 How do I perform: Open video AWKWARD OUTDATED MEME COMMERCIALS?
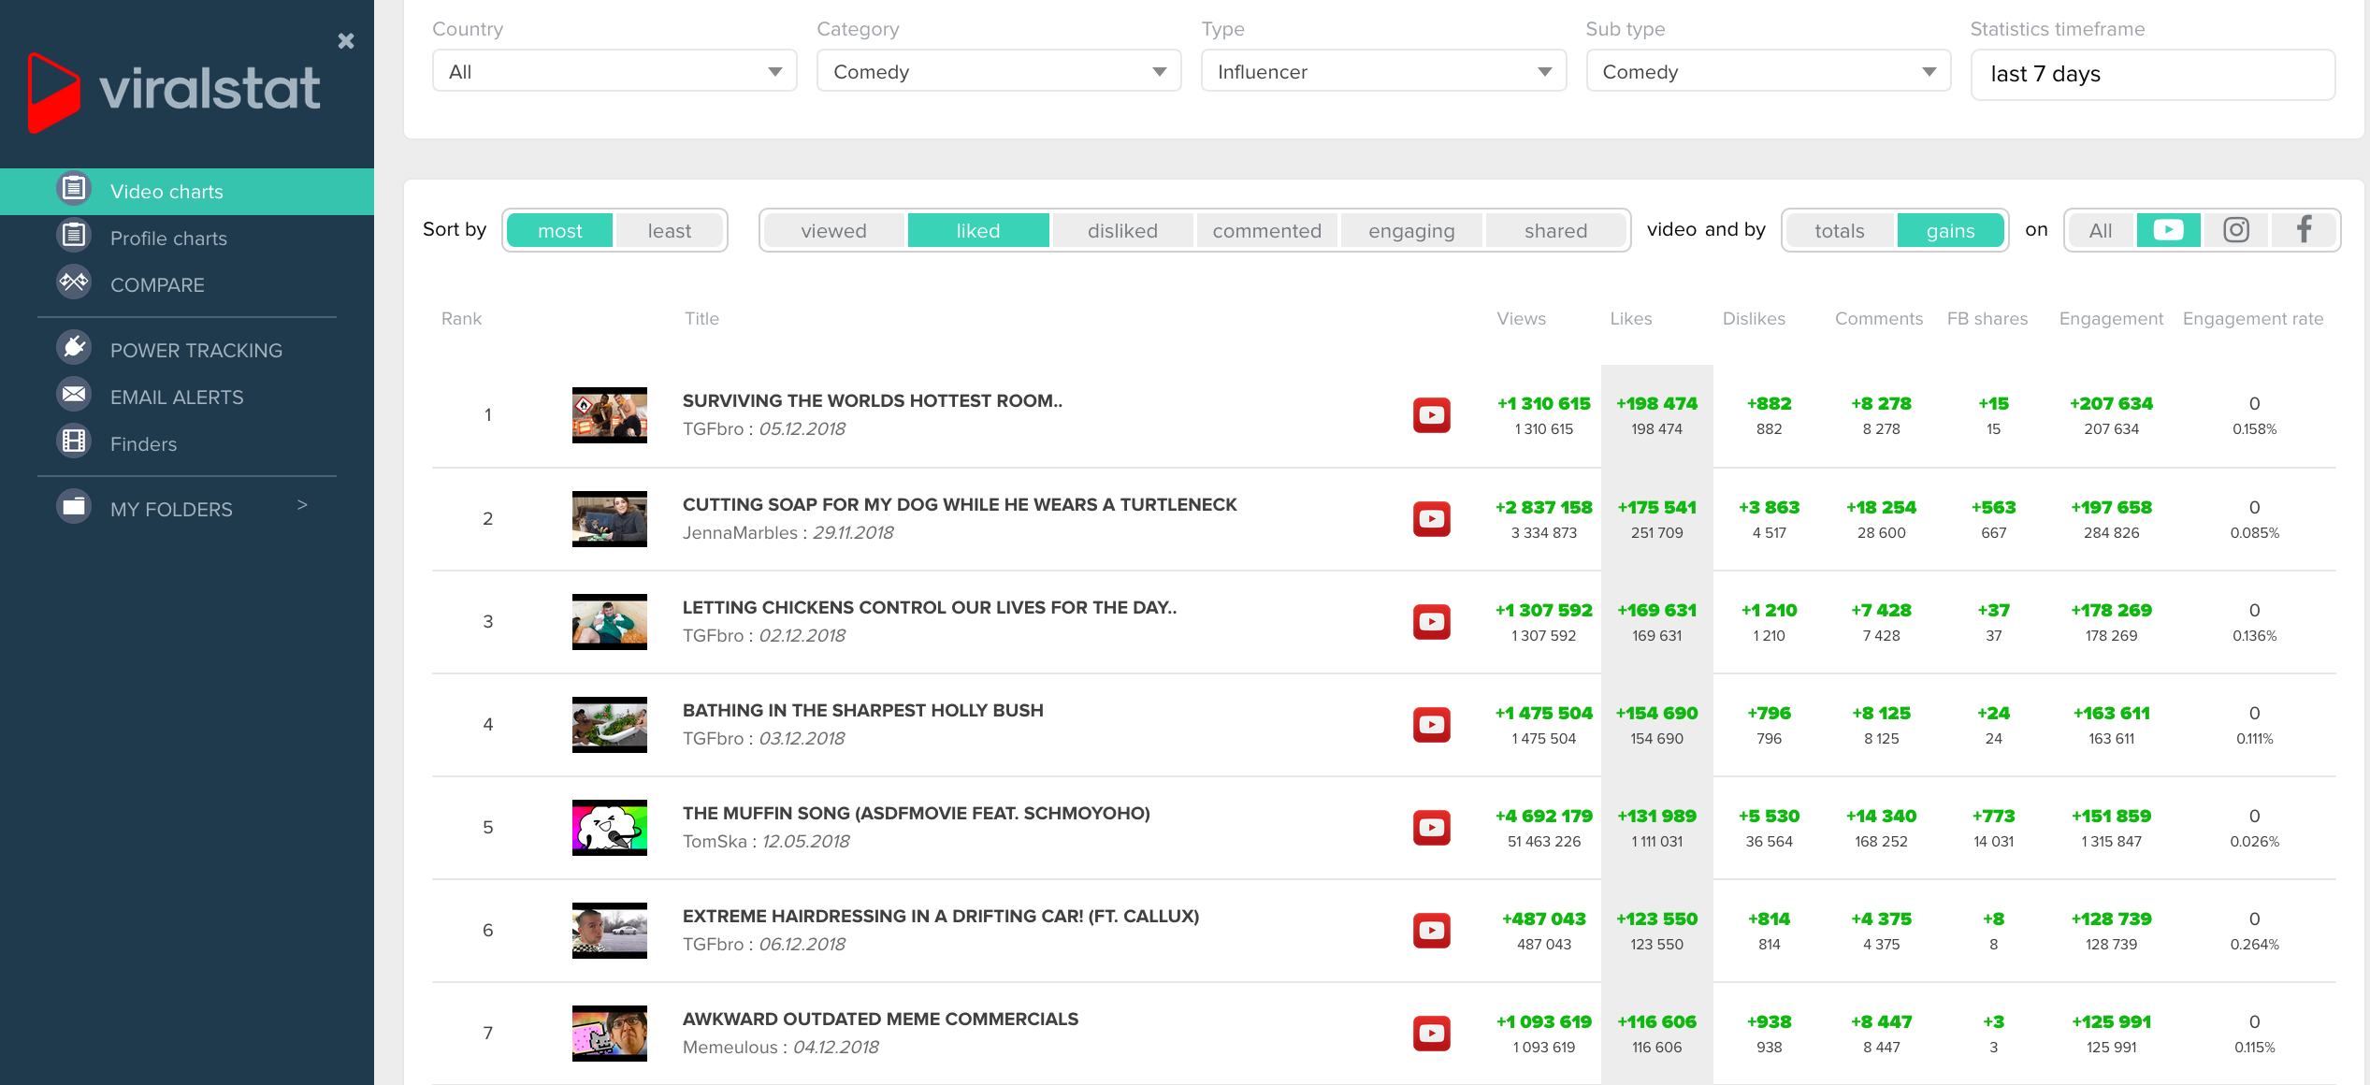point(880,1019)
